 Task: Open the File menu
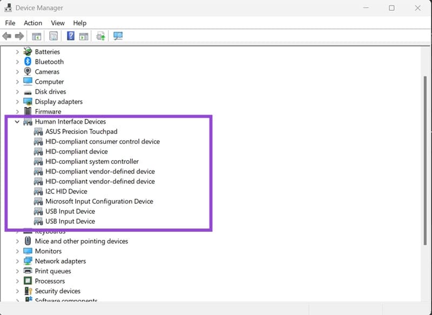[x=10, y=23]
